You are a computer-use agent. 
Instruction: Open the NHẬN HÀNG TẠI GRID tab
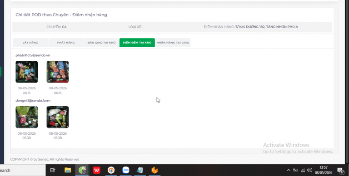tap(173, 43)
